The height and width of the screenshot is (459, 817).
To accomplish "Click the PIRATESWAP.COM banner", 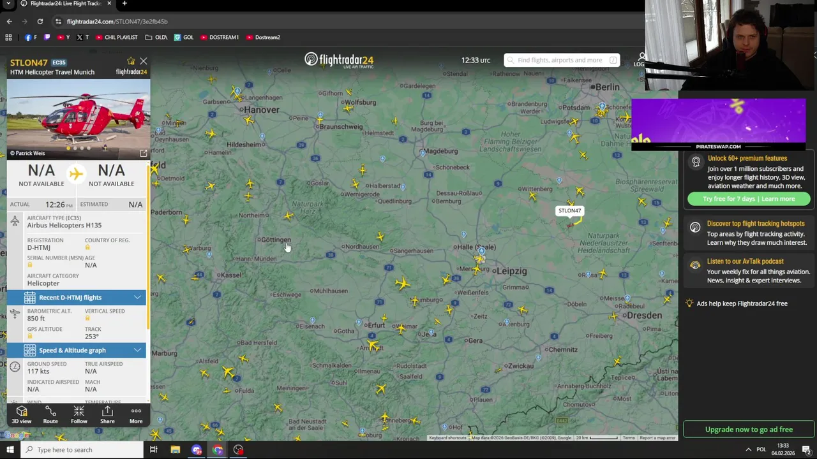I will point(718,124).
